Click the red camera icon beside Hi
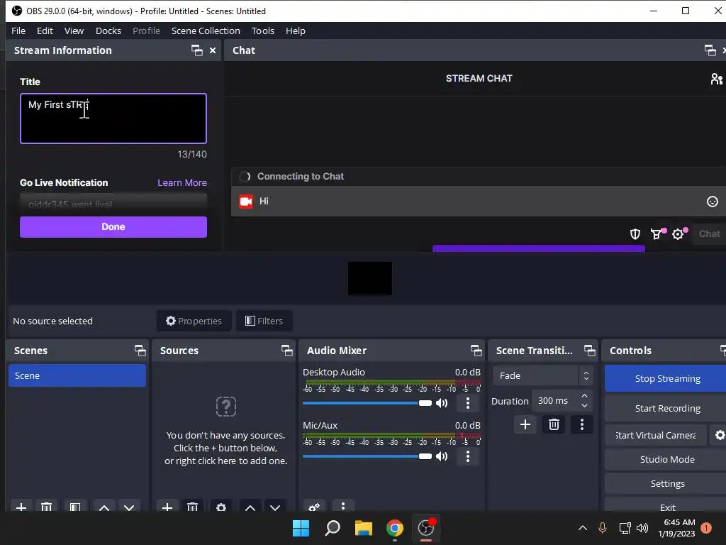The height and width of the screenshot is (545, 726). 246,201
